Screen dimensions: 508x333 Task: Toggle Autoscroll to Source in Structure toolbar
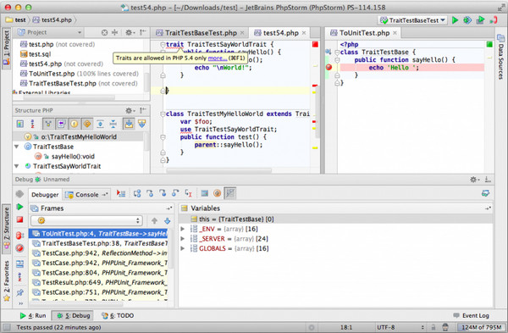point(129,124)
